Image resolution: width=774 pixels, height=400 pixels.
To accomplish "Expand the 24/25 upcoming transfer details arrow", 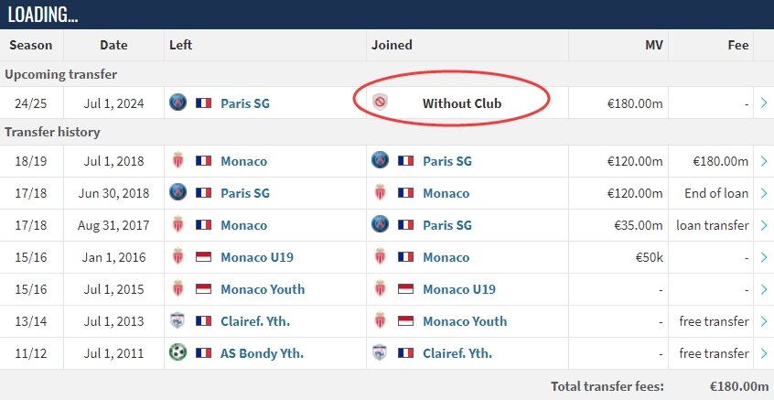I will [764, 103].
